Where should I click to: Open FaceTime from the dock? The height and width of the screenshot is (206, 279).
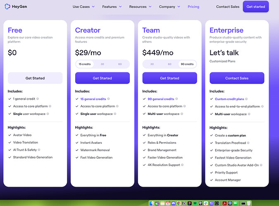point(236,203)
